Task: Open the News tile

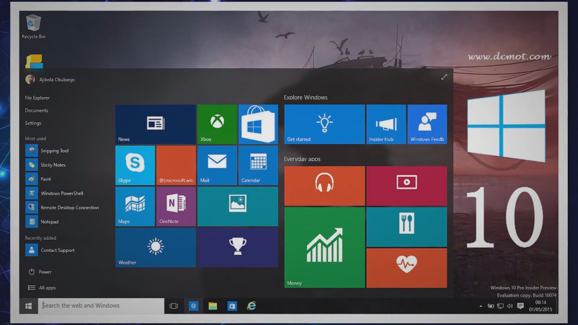Action: (x=156, y=124)
